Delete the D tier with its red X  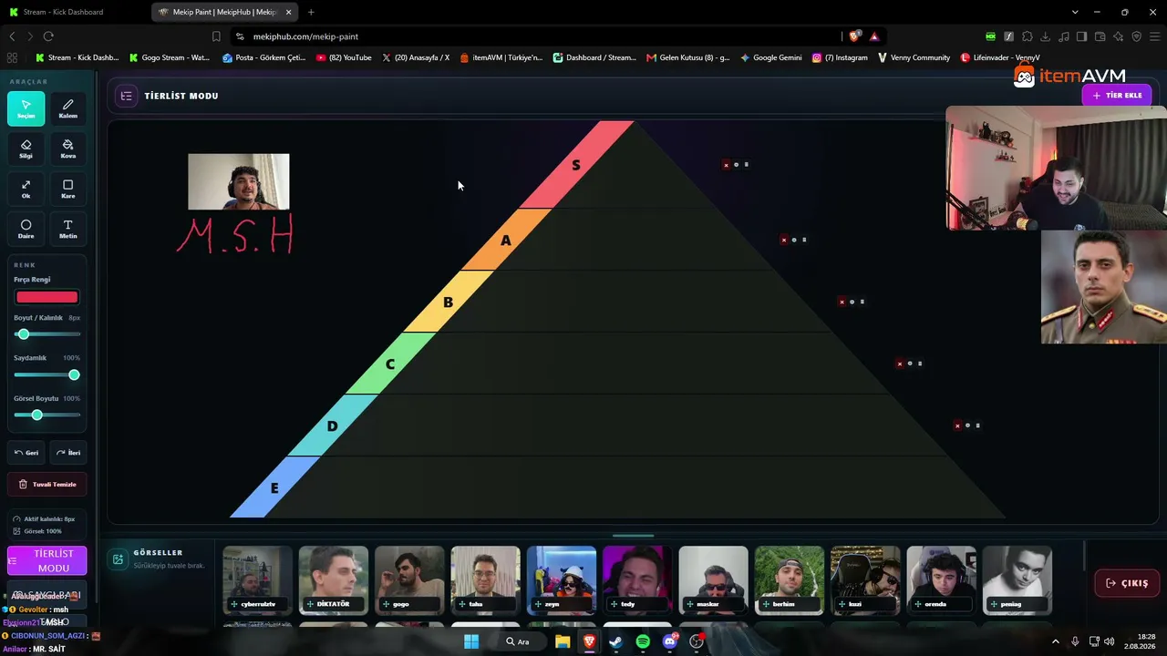[957, 425]
